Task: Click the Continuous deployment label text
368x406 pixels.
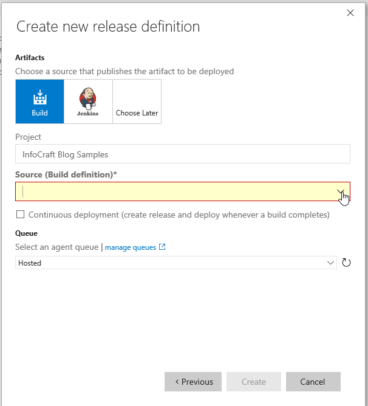Action: click(x=179, y=215)
